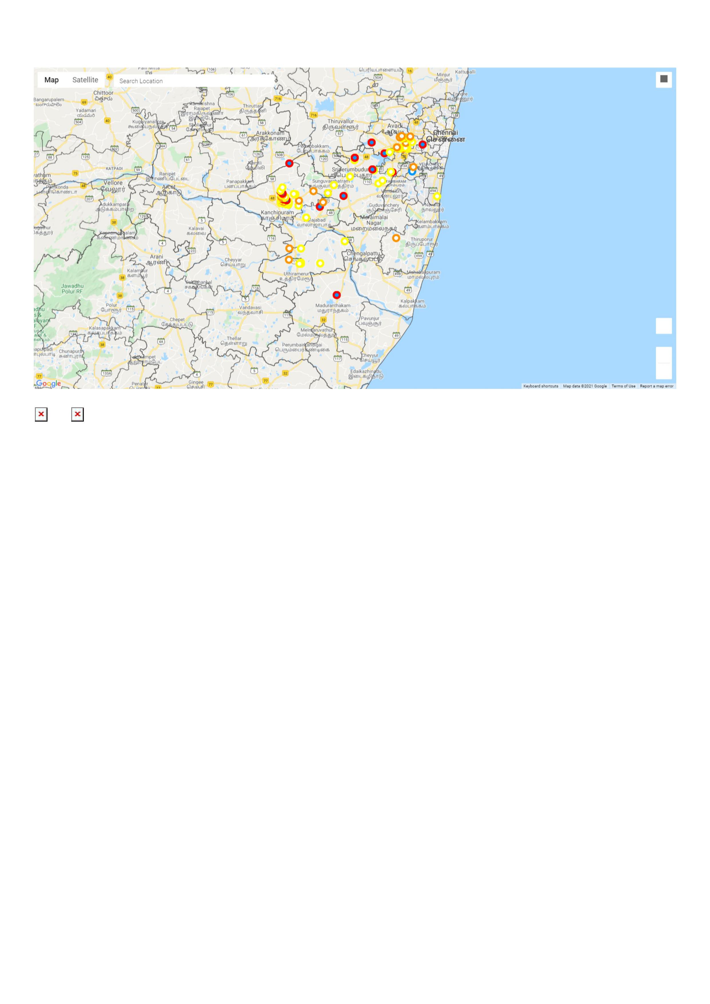Click the Chennai city label
This screenshot has height=1004, width=710.
click(446, 136)
